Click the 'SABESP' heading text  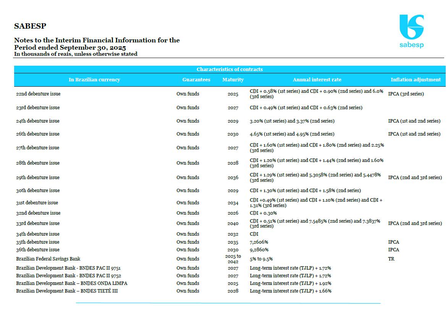click(30, 26)
